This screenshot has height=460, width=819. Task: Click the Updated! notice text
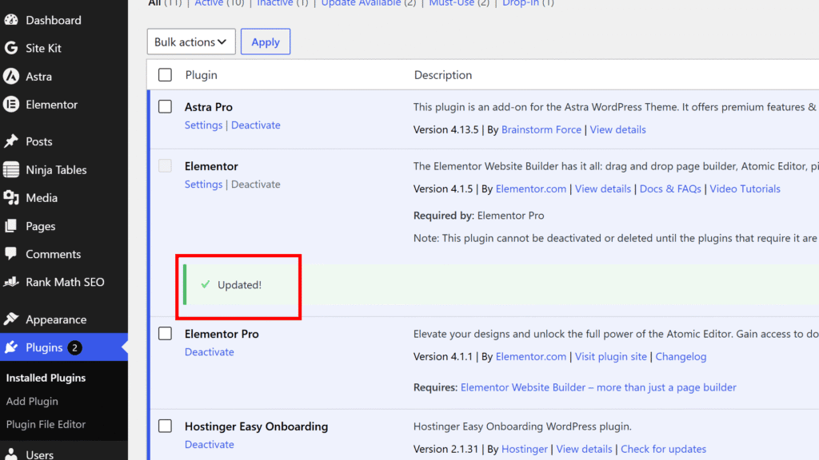(x=239, y=285)
